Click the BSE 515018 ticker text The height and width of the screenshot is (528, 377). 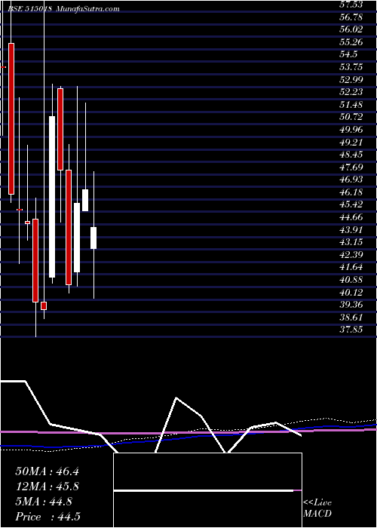pos(29,9)
